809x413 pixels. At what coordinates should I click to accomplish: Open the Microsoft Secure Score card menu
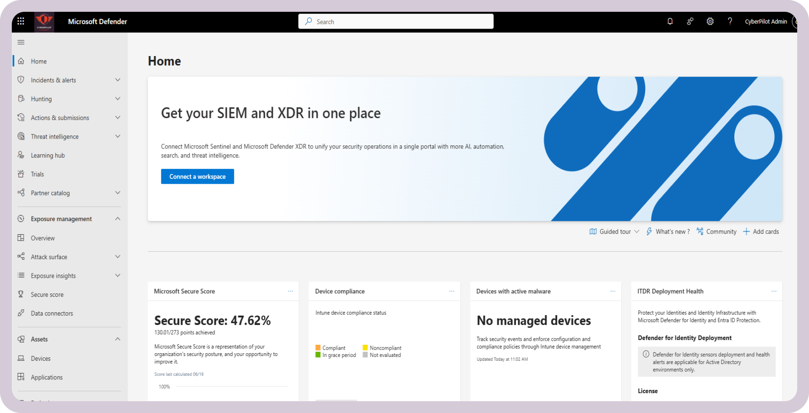click(x=290, y=291)
